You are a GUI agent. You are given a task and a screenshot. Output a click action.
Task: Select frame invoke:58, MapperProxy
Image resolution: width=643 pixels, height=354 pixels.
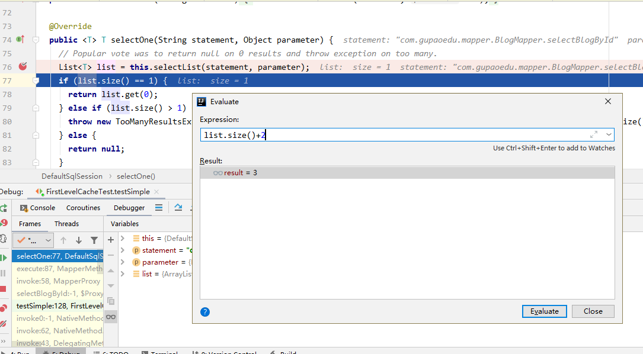(57, 281)
